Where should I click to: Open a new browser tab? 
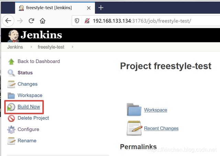(x=101, y=8)
